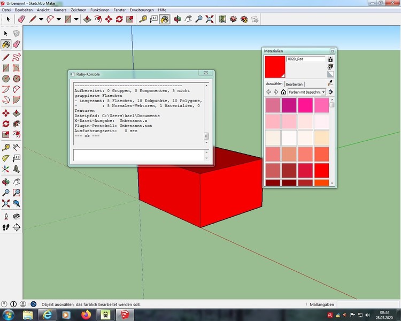Expand the line tool dropdown arrow
The image size is (401, 321).
pos(41,19)
